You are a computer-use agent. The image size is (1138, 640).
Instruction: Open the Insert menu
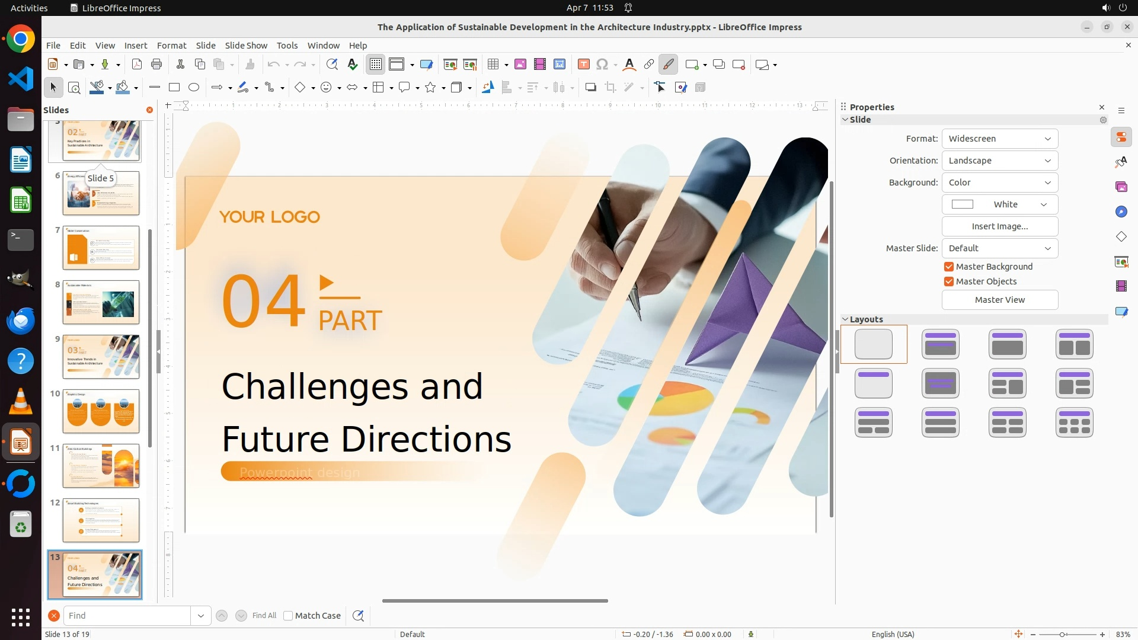(x=135, y=46)
